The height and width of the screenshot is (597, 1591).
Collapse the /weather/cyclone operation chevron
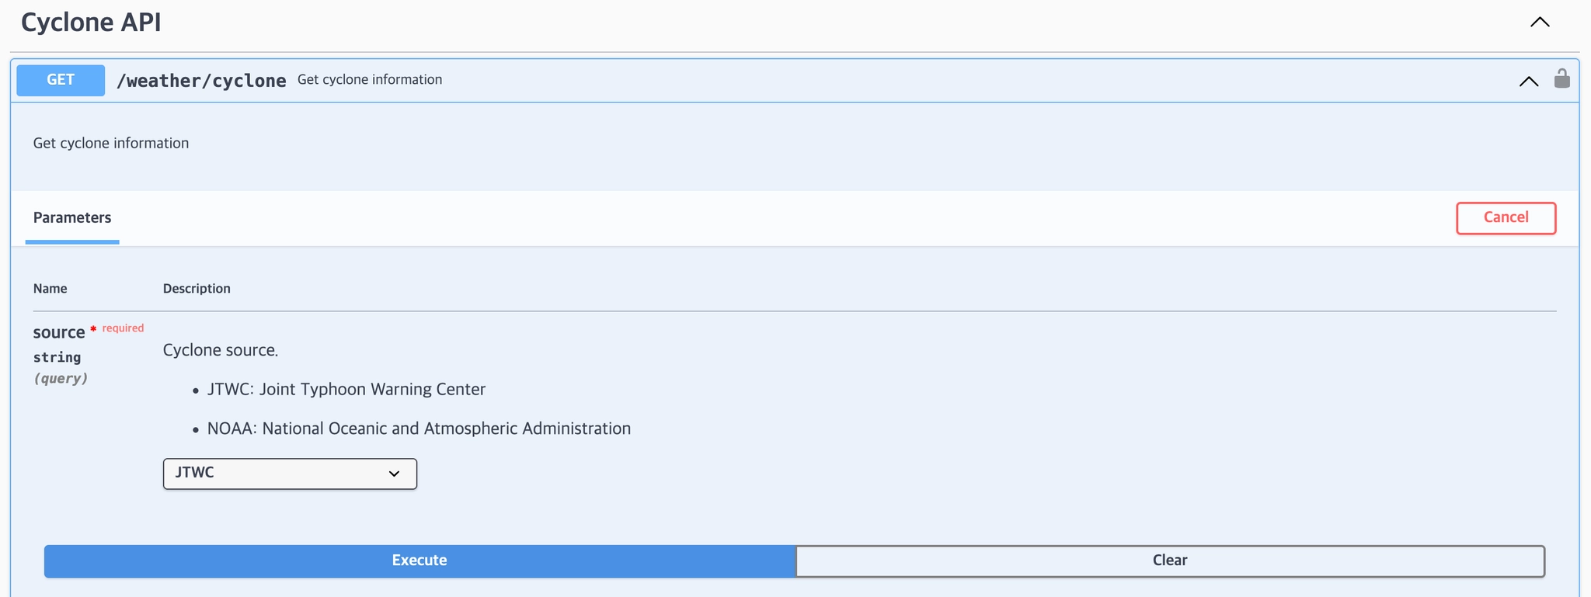coord(1528,82)
